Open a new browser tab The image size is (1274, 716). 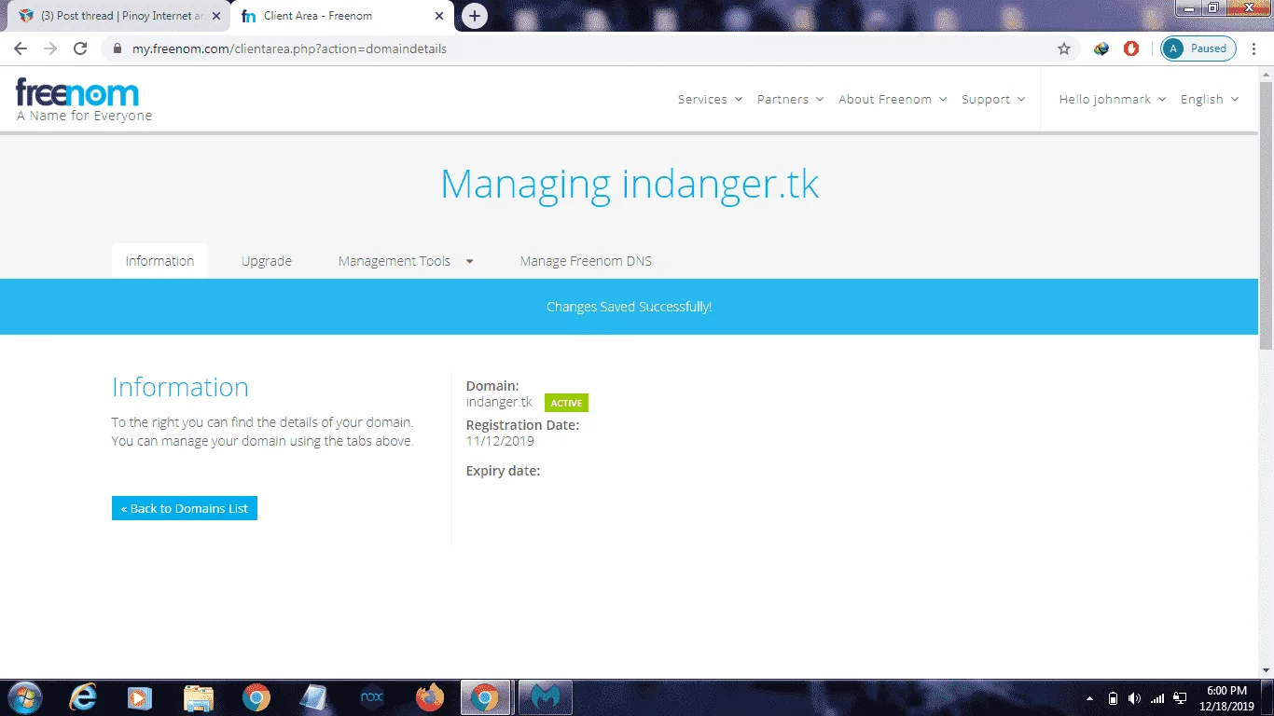click(475, 16)
